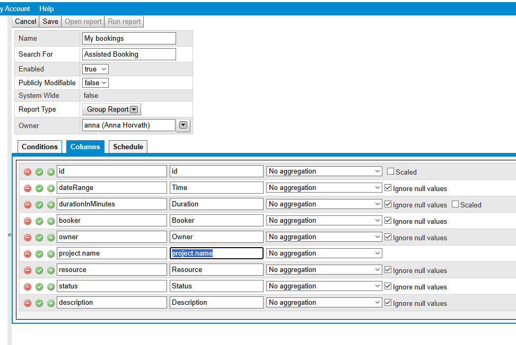Open the Help menu

click(x=46, y=9)
